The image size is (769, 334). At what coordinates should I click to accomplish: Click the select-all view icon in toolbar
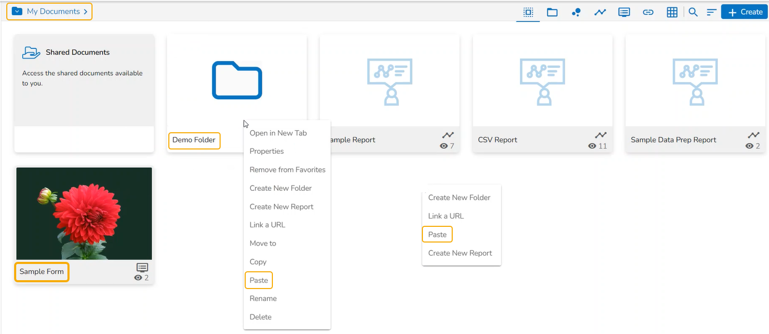528,12
